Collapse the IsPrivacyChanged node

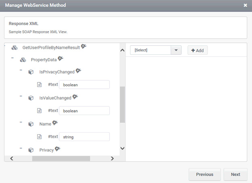pyautogui.click(x=21, y=70)
